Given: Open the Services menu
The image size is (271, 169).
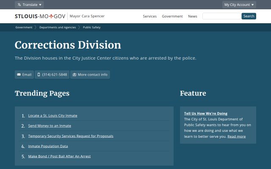Looking at the screenshot, I should [x=149, y=16].
